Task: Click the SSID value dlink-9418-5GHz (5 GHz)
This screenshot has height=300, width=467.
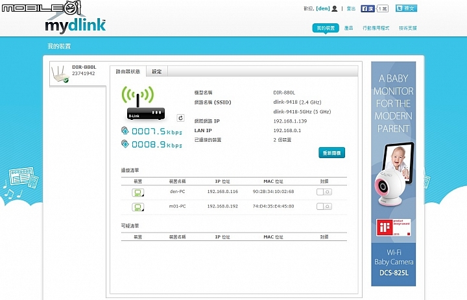Action: [x=302, y=111]
